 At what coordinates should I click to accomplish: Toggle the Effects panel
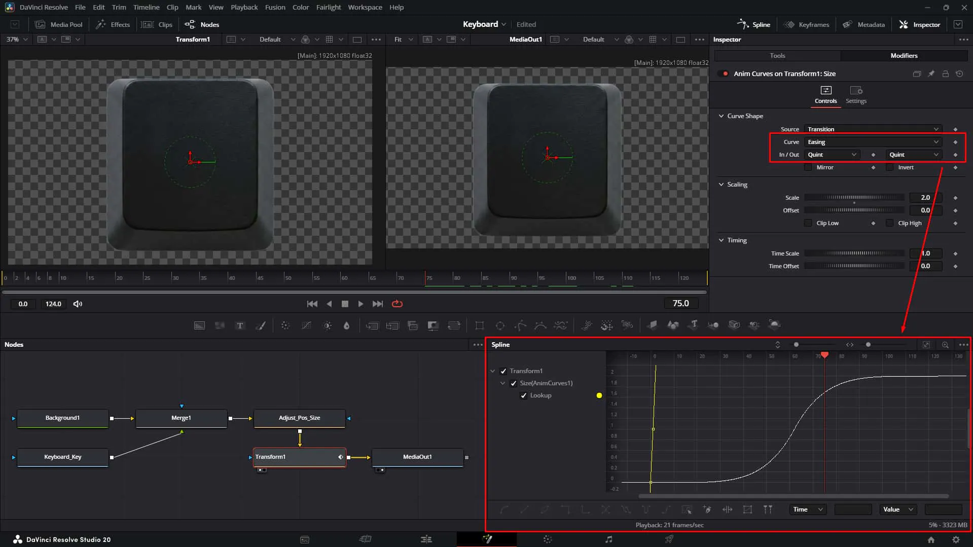(x=113, y=24)
